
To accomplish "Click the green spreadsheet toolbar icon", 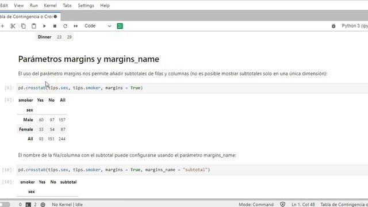I will 120,26.
